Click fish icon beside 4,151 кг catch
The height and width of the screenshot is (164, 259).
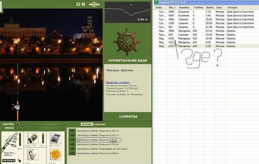(x=72, y=135)
